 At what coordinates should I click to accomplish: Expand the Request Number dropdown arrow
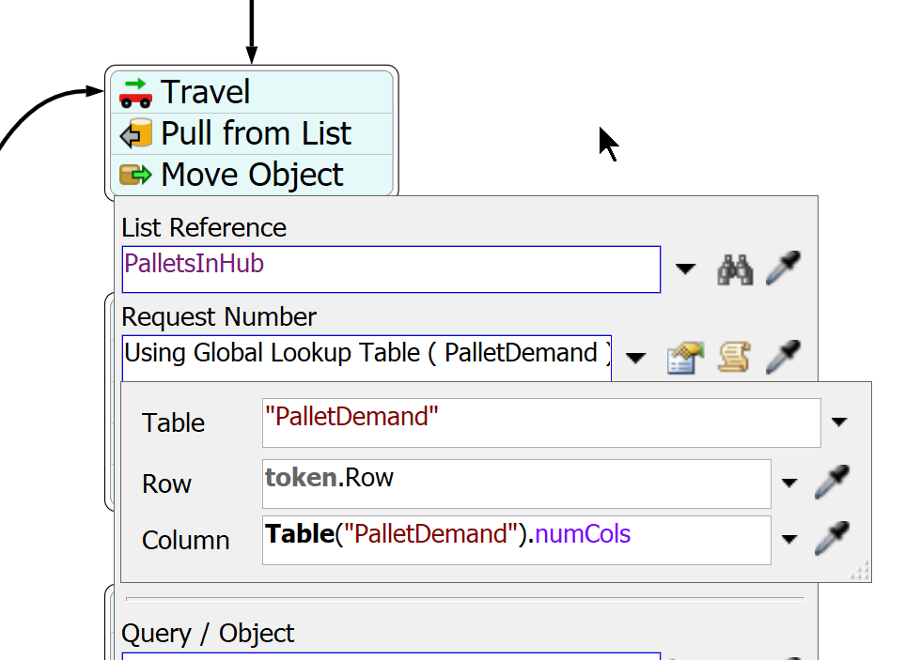[636, 358]
